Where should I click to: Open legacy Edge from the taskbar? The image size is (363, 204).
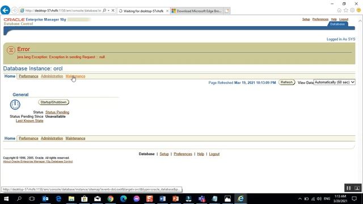tap(58, 199)
